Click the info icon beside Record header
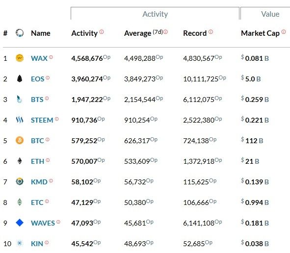 211,32
